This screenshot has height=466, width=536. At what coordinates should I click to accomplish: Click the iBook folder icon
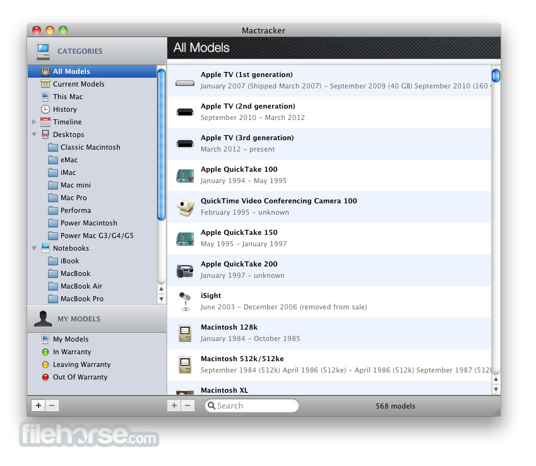pyautogui.click(x=52, y=261)
